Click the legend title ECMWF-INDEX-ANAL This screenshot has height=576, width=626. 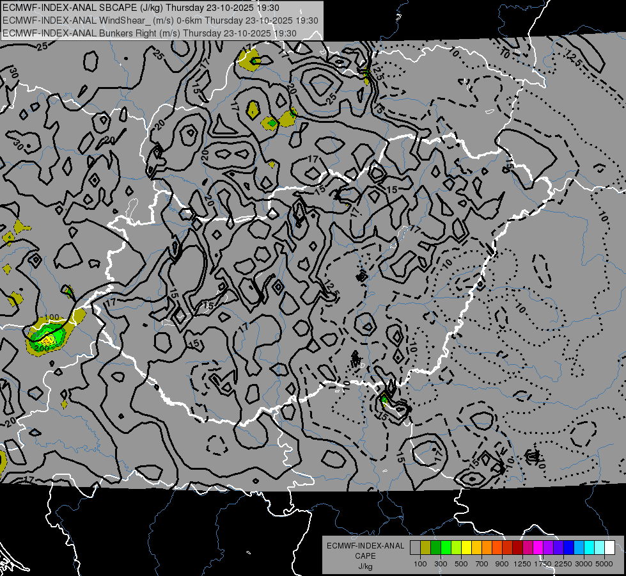(x=365, y=546)
